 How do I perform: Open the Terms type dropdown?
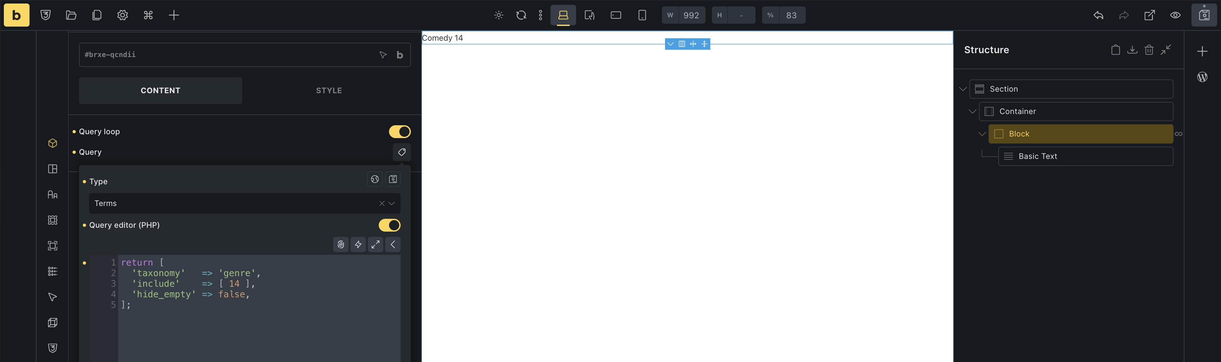[392, 203]
